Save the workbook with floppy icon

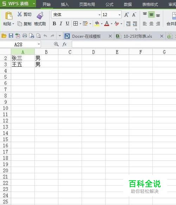point(11,36)
